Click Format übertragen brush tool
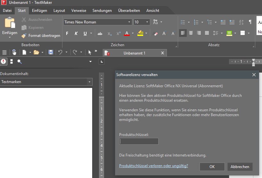Screen dimensions: 262x178 (x=41, y=36)
